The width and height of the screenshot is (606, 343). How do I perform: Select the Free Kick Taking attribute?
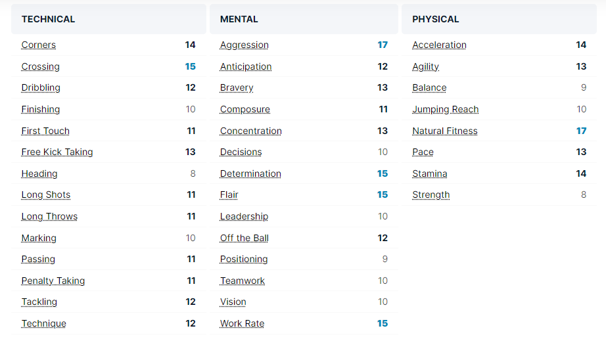click(x=57, y=152)
